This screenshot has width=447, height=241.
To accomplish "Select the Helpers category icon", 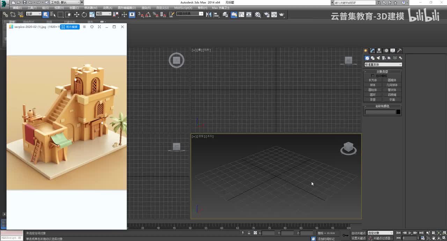I will point(389,58).
